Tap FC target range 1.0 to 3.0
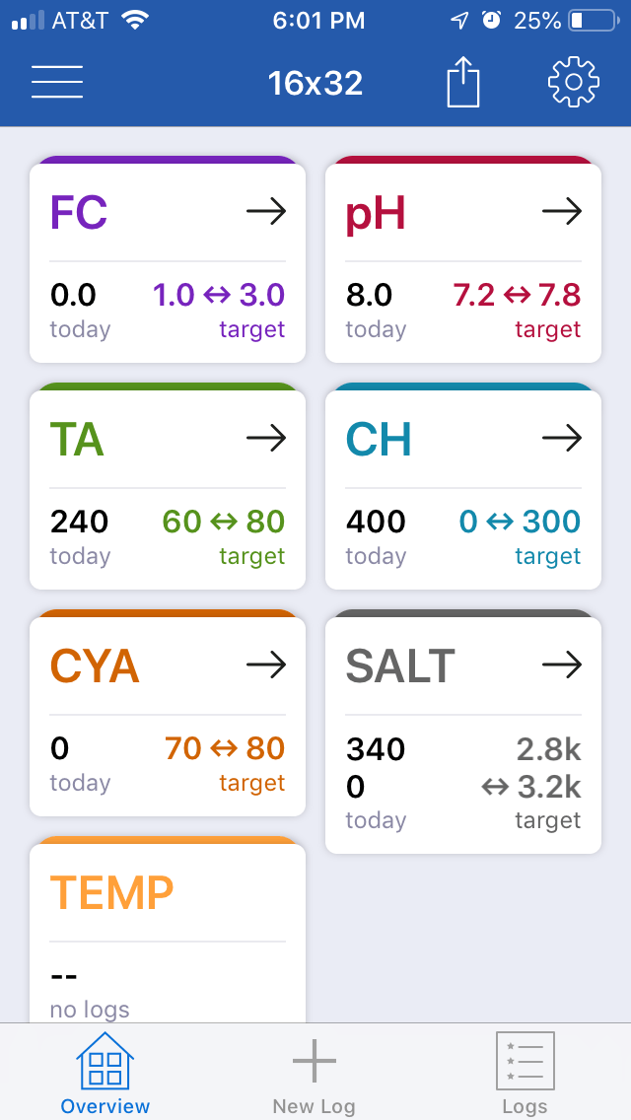The width and height of the screenshot is (631, 1120). [219, 295]
